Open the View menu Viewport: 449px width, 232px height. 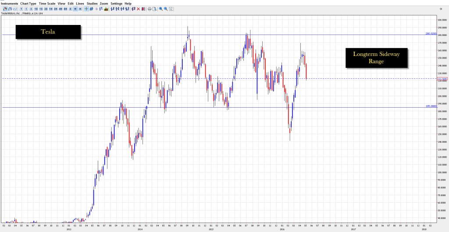click(61, 4)
